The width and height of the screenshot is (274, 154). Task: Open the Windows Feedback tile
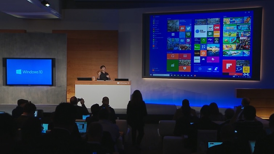(216, 69)
